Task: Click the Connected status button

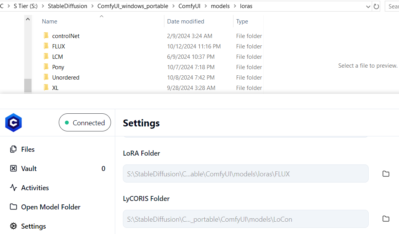Action: pos(84,123)
